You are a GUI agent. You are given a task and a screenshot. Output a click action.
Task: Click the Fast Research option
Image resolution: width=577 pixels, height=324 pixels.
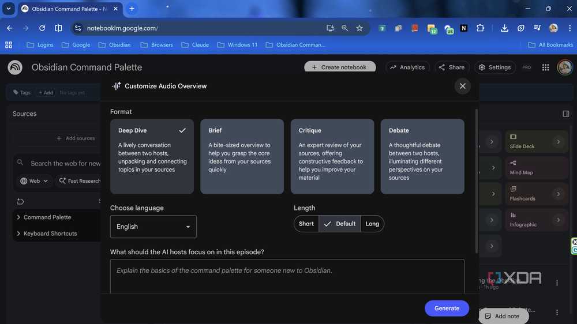point(80,181)
